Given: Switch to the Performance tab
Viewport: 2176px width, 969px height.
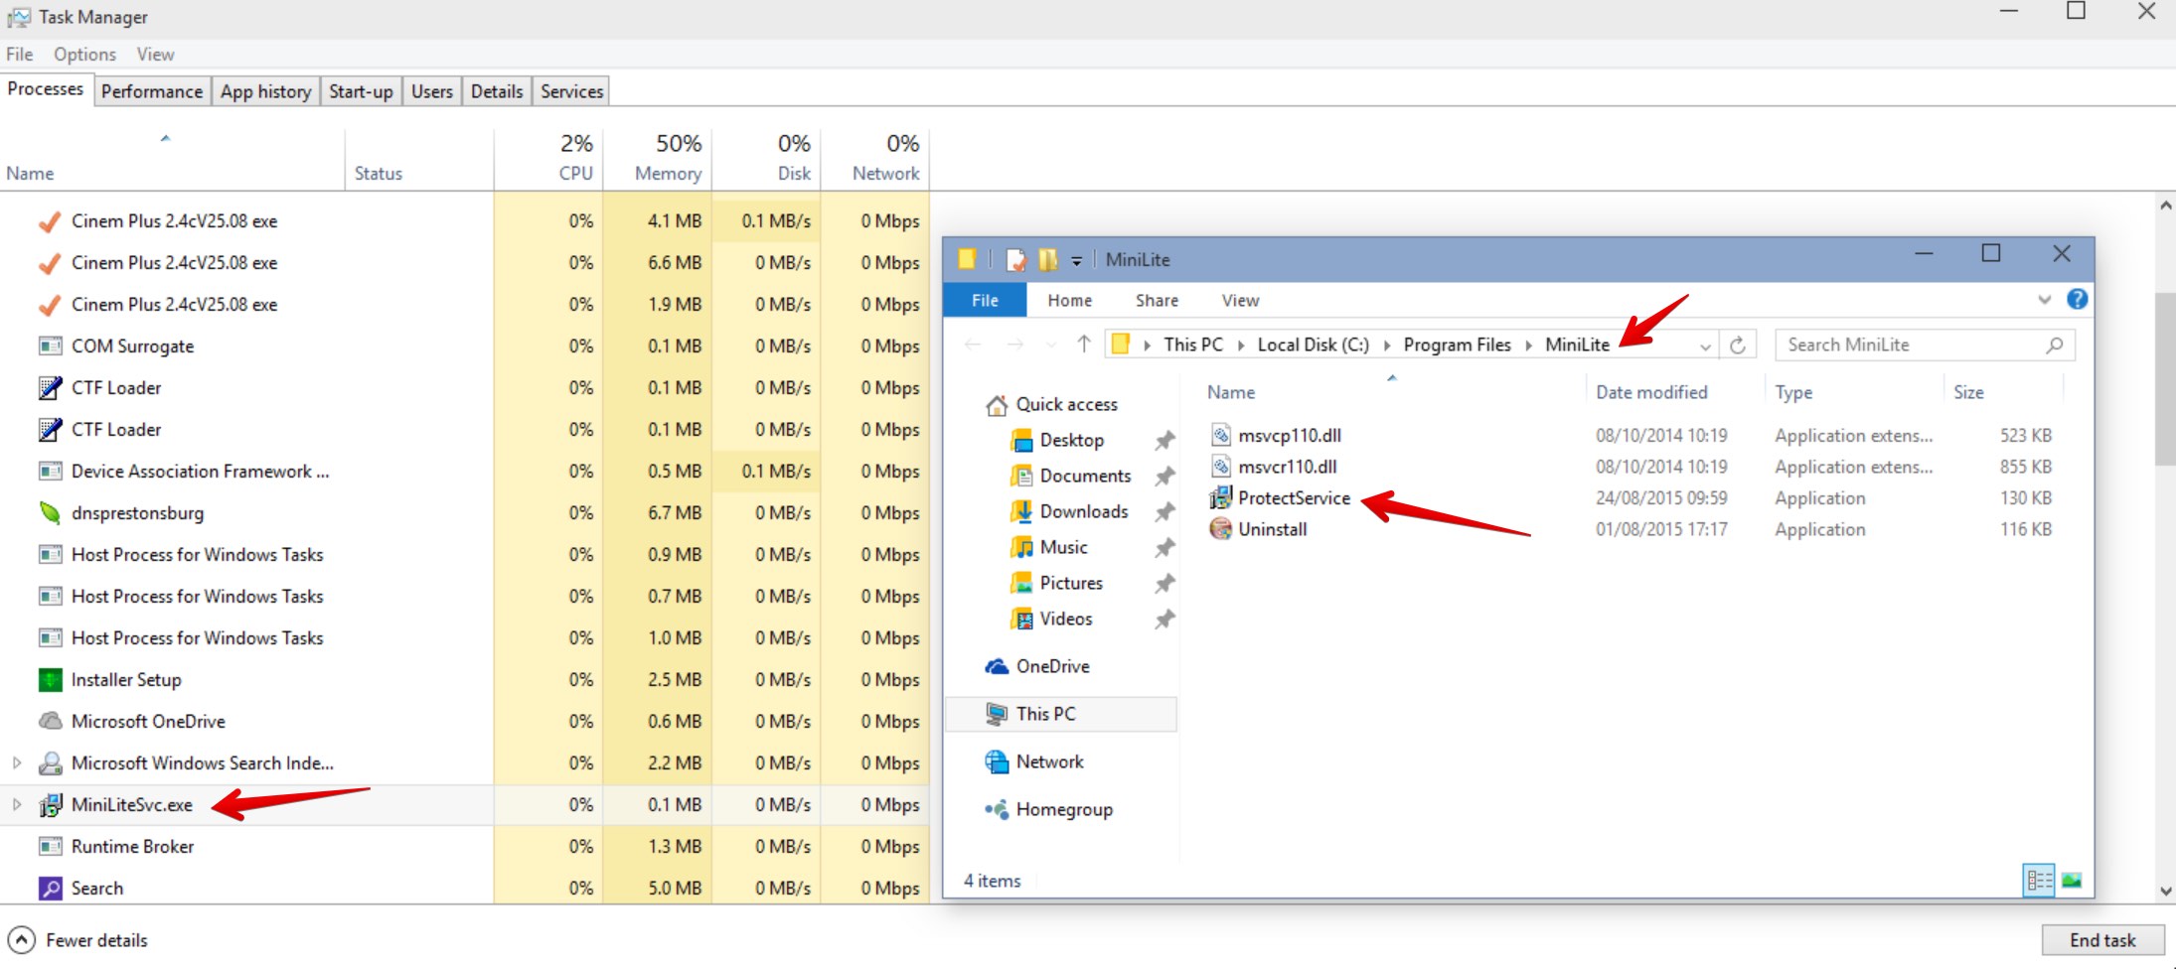Looking at the screenshot, I should tap(152, 91).
